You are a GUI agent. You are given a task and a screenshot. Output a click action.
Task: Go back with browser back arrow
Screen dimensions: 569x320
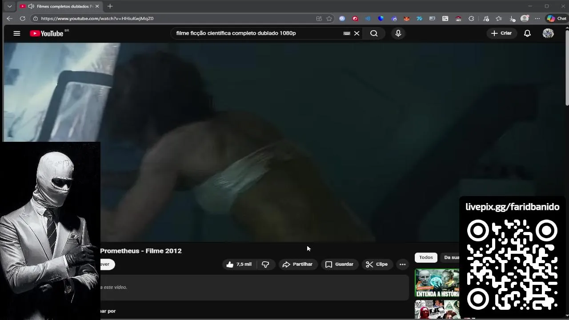point(9,18)
